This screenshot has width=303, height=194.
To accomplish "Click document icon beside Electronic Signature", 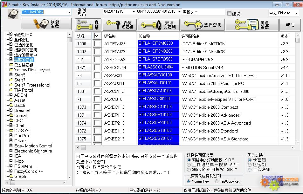I will (x=11, y=151).
